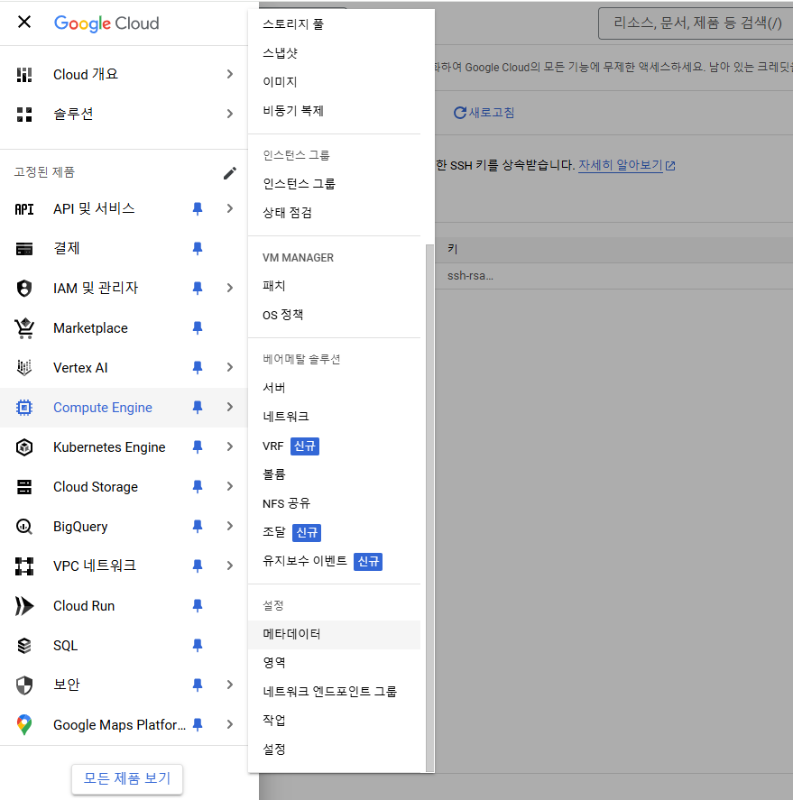Open 자세히 알아보기 link
The width and height of the screenshot is (793, 800).
coord(627,165)
